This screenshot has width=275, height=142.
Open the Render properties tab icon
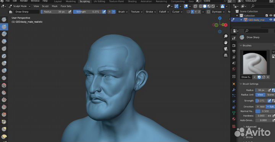[234, 45]
